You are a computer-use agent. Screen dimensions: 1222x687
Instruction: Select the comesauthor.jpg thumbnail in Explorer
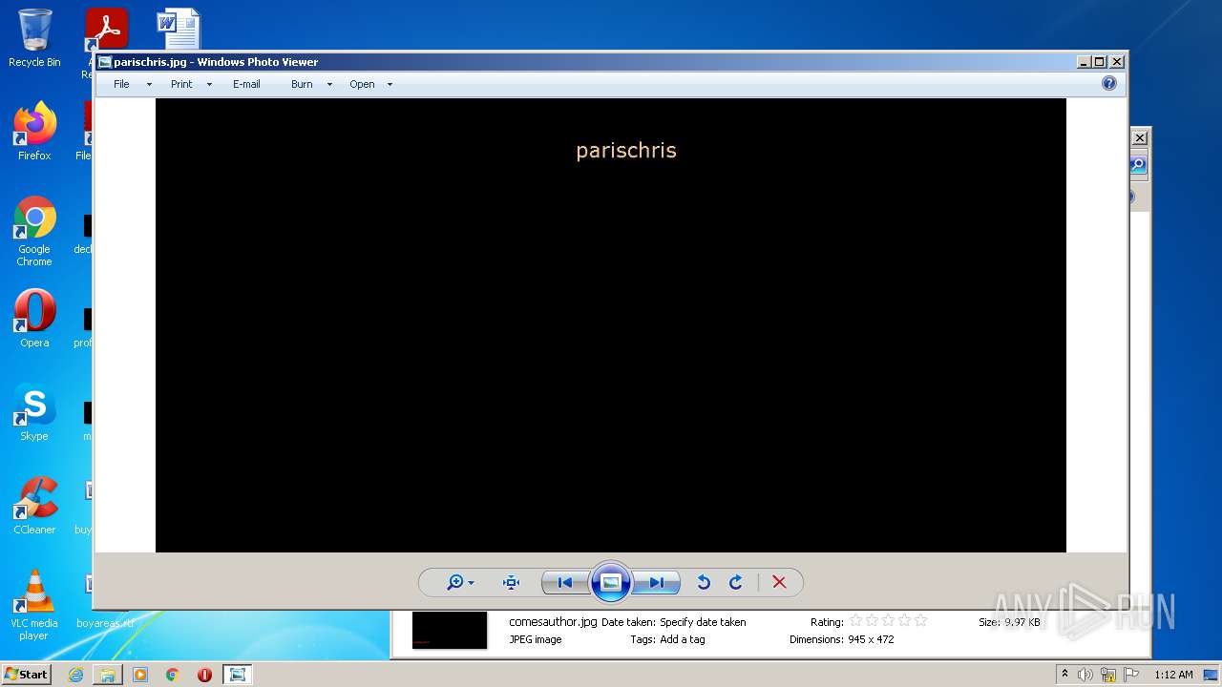tap(450, 631)
